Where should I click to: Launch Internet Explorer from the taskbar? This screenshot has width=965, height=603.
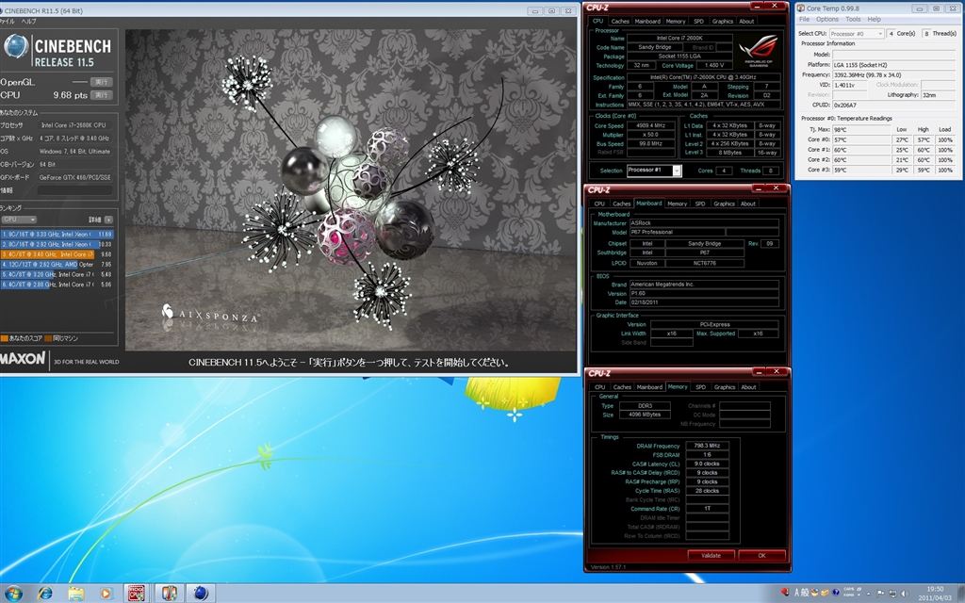[x=44, y=593]
